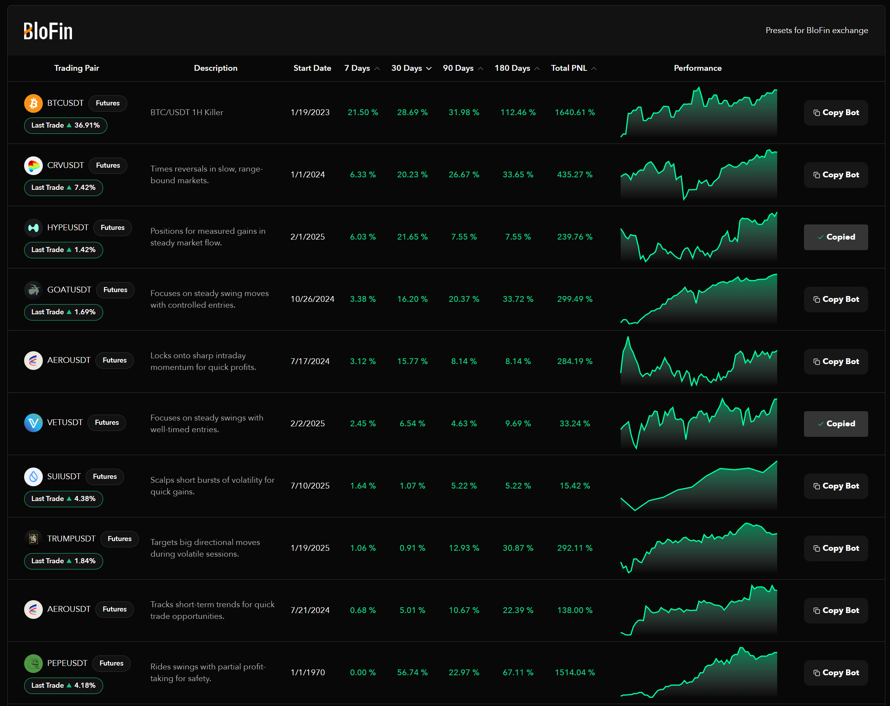Image resolution: width=890 pixels, height=706 pixels.
Task: Copy the TRUMPUSDT bot
Action: pos(836,549)
